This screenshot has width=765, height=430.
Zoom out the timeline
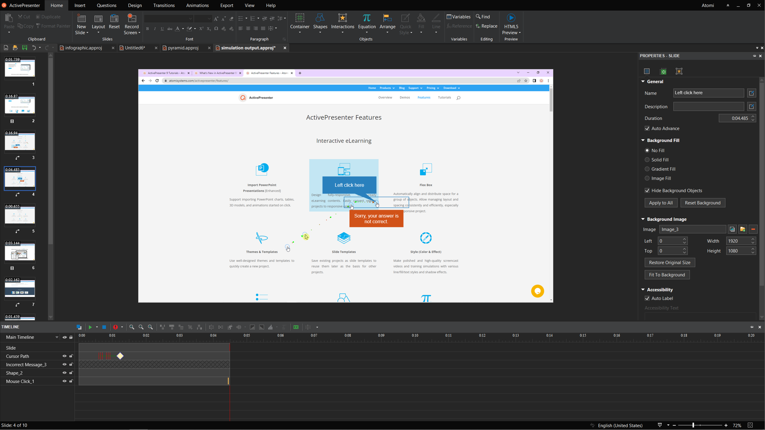[x=141, y=327]
